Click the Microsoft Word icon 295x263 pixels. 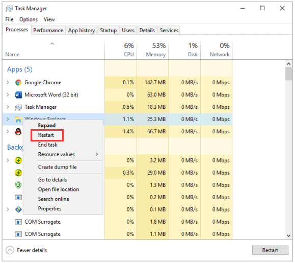[x=18, y=94]
